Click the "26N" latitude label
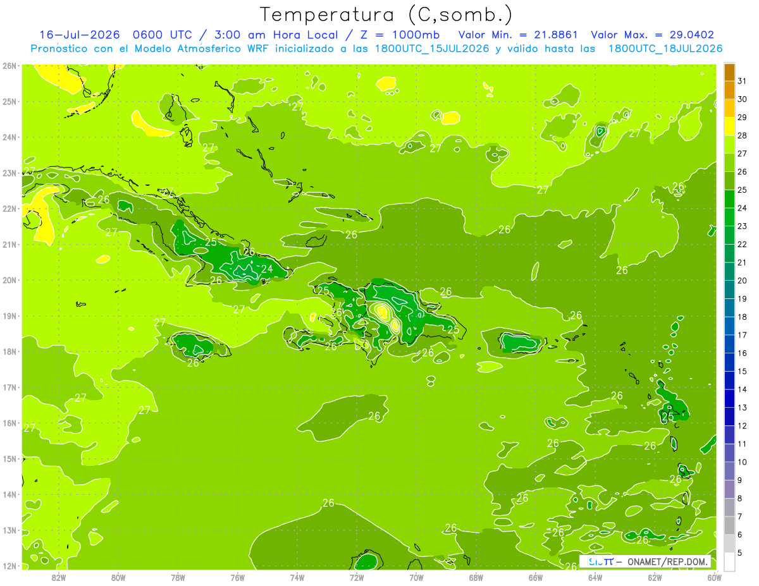 9,66
